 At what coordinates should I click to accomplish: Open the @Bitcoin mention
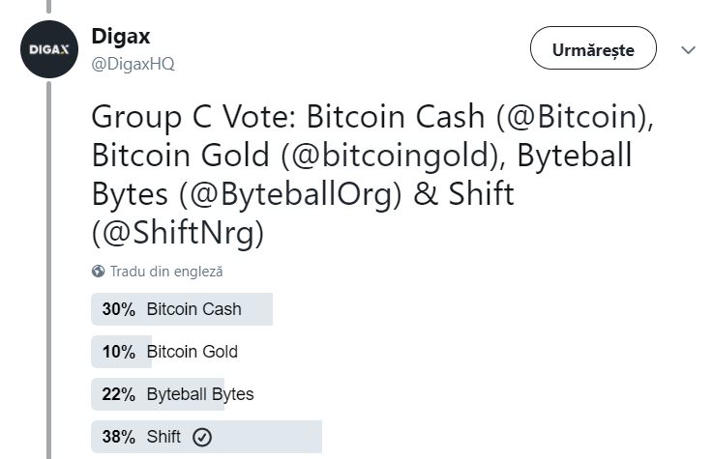pos(573,117)
